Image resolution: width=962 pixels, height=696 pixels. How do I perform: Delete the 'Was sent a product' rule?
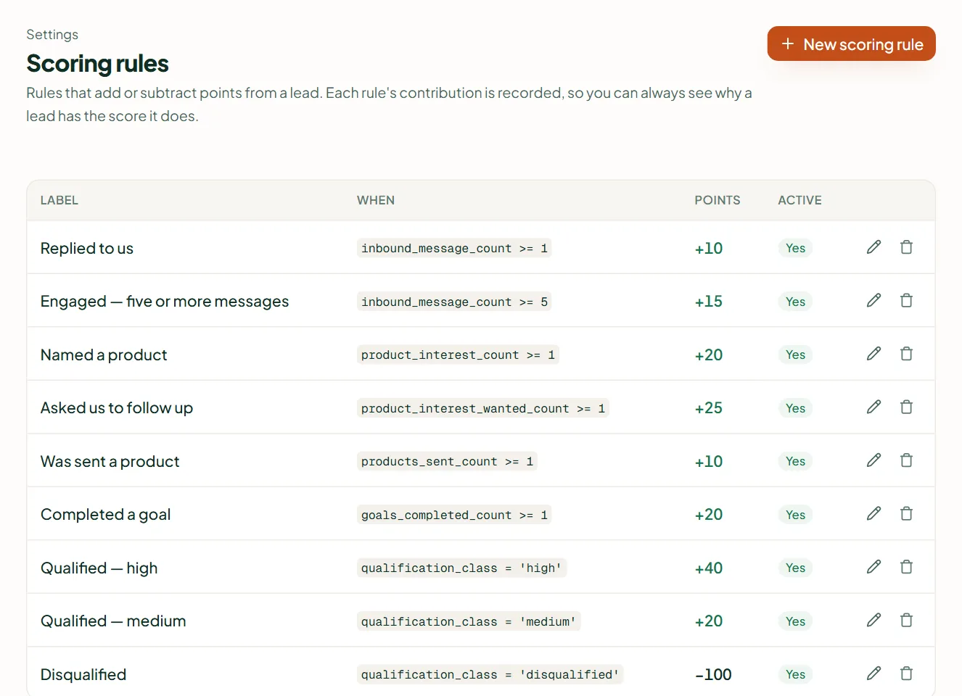[906, 460]
